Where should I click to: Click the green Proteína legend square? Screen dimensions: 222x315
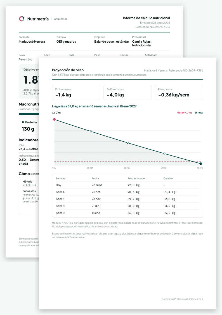(x=23, y=122)
